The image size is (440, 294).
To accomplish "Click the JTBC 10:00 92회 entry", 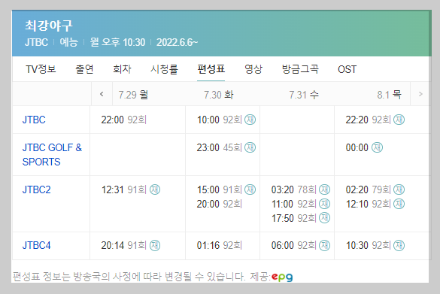I will [x=220, y=120].
